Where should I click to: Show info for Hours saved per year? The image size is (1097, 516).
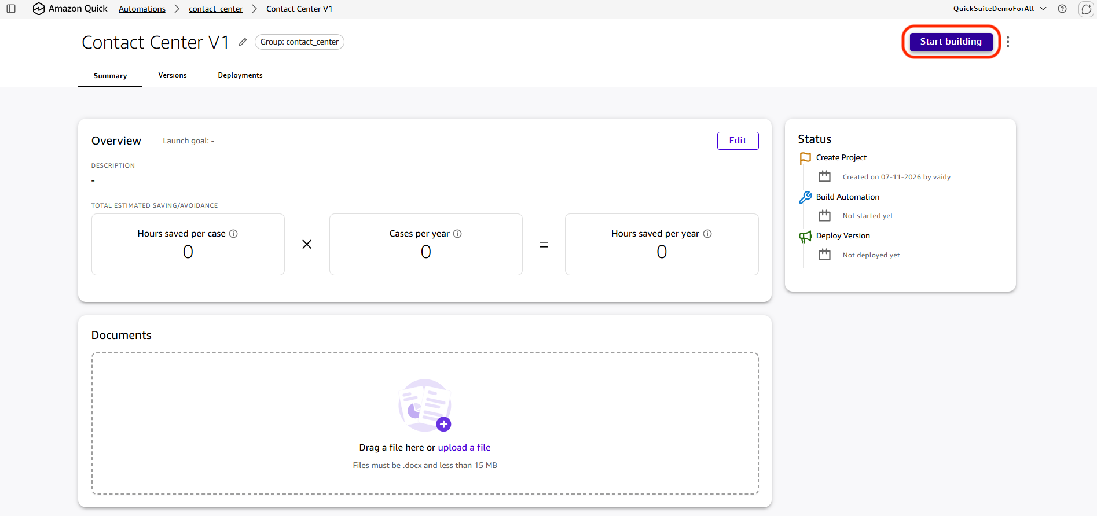pyautogui.click(x=707, y=234)
